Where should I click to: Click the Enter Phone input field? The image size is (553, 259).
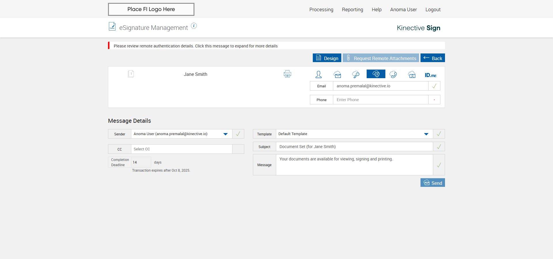pos(380,100)
